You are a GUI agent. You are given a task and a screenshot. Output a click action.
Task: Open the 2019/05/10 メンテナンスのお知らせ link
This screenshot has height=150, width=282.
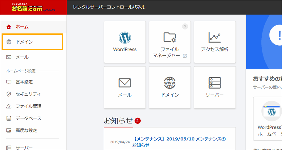tap(180, 142)
